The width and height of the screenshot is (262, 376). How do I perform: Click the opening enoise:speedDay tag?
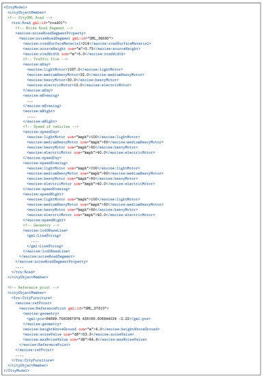click(41, 132)
